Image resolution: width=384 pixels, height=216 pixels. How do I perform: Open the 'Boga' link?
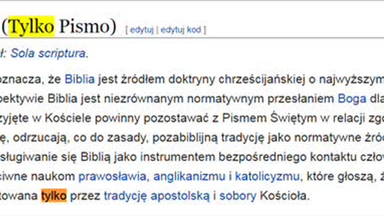(x=352, y=99)
